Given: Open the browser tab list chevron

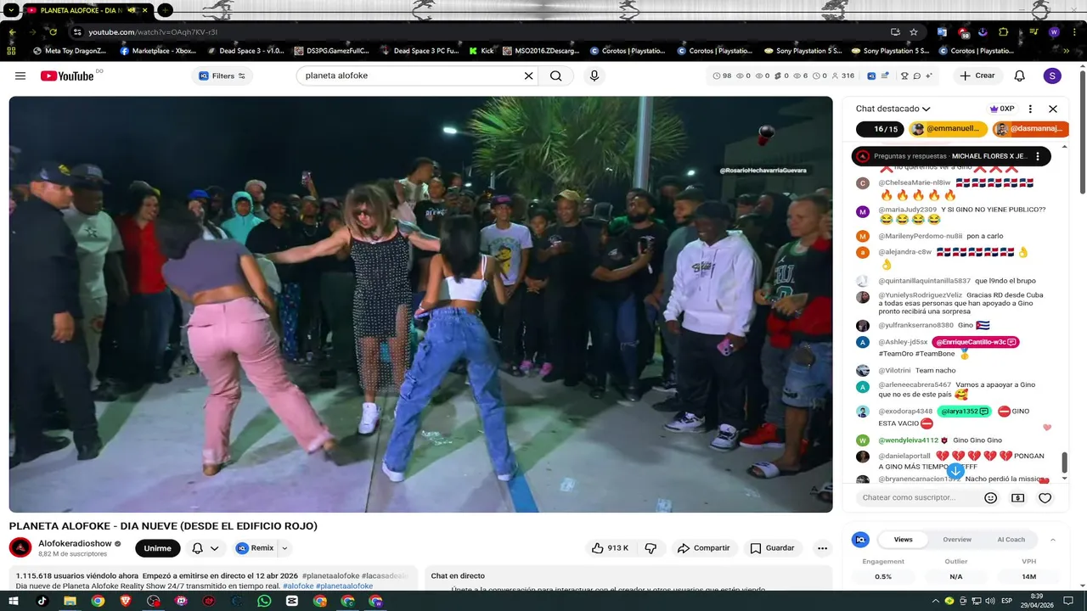Looking at the screenshot, I should [x=12, y=10].
